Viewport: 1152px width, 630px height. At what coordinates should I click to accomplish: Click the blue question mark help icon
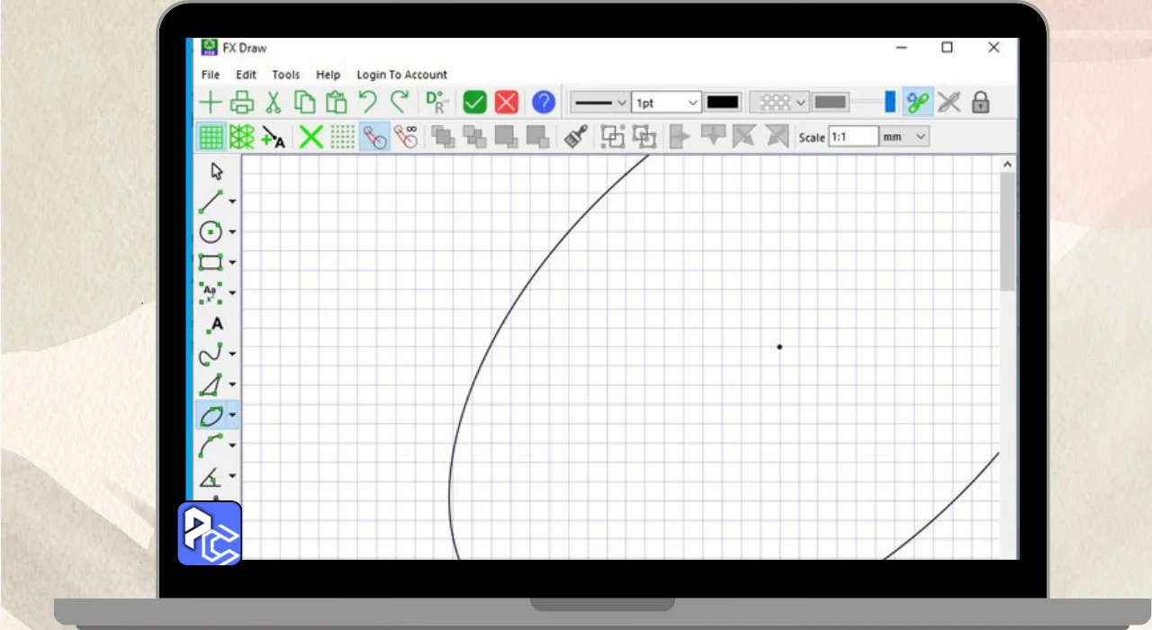pos(543,103)
